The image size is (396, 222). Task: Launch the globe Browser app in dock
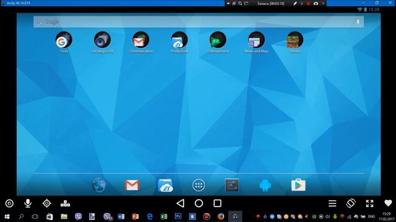click(x=99, y=185)
